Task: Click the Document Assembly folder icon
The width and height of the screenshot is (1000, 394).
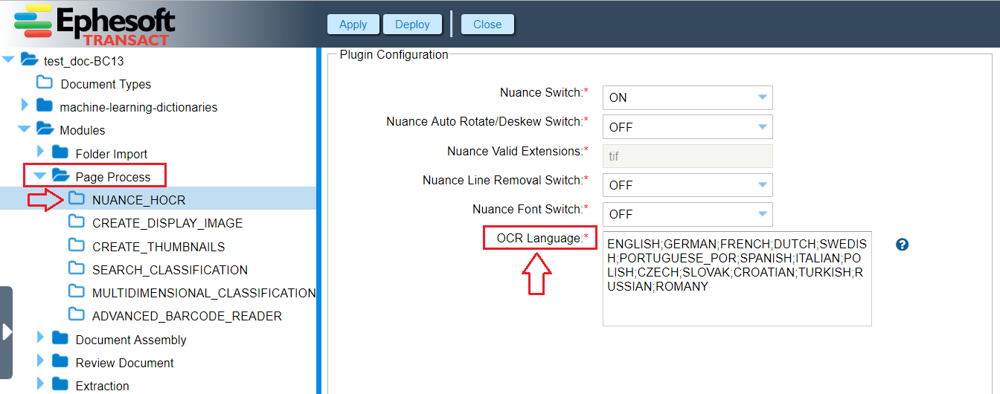Action: 60,338
